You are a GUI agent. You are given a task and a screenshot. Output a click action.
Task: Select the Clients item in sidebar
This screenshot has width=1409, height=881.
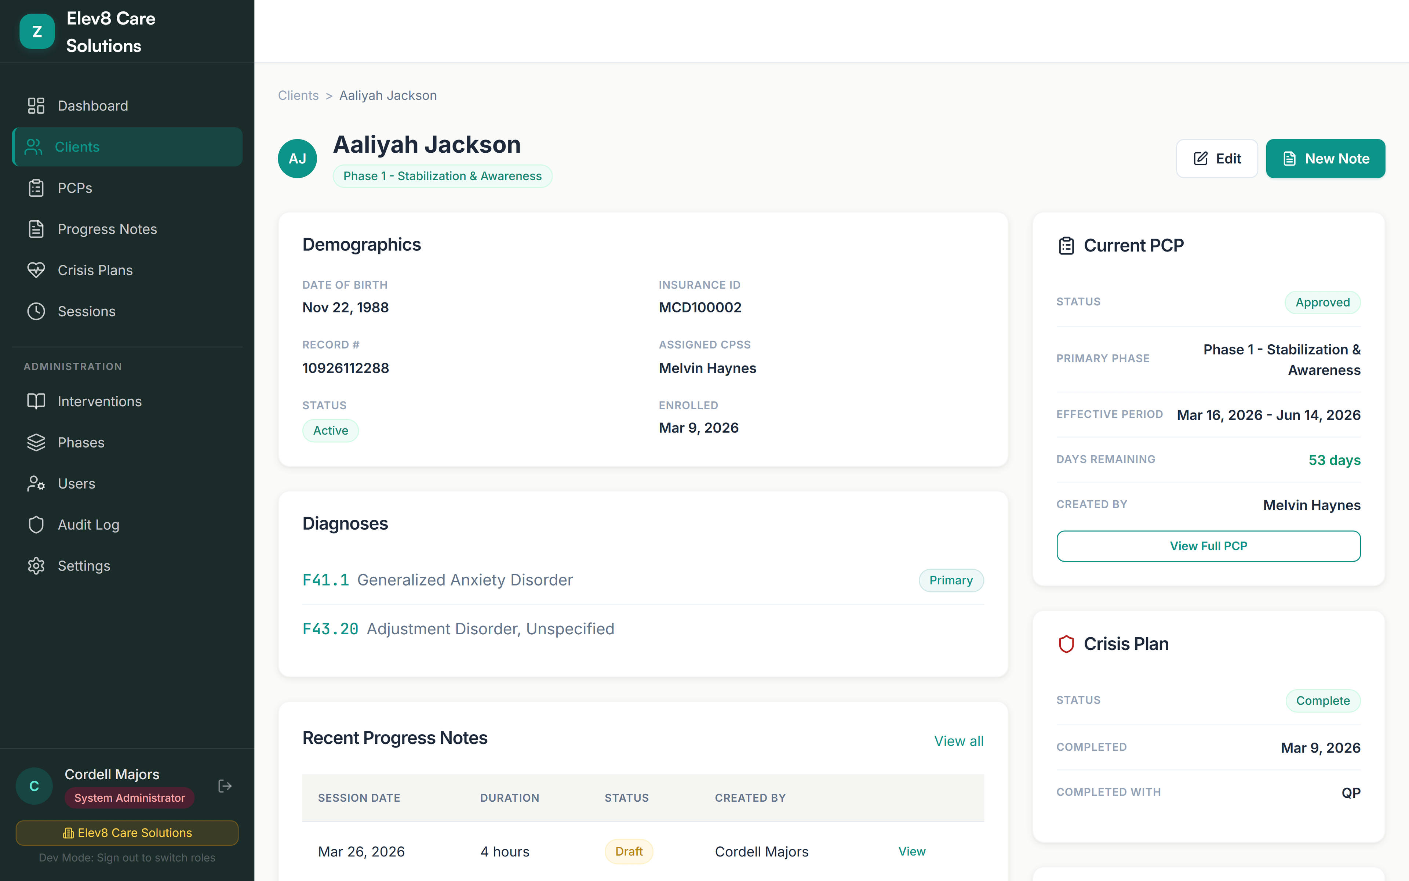pyautogui.click(x=77, y=147)
